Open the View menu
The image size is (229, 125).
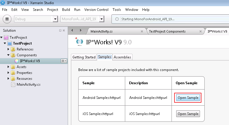(x=25, y=10)
